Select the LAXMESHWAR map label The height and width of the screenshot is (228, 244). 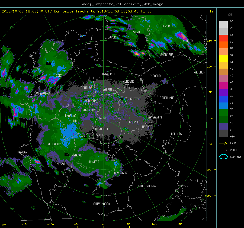click(x=96, y=135)
